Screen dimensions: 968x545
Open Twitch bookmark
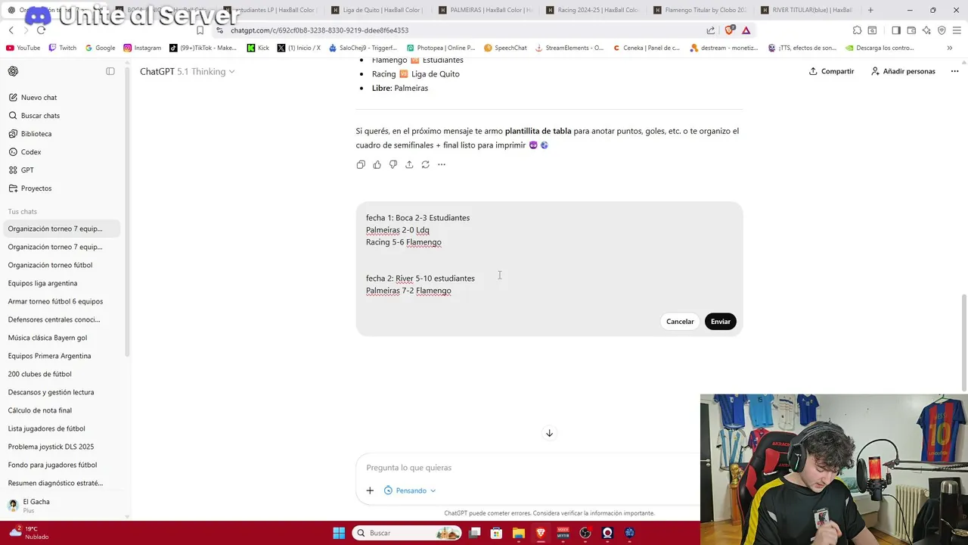coord(63,48)
